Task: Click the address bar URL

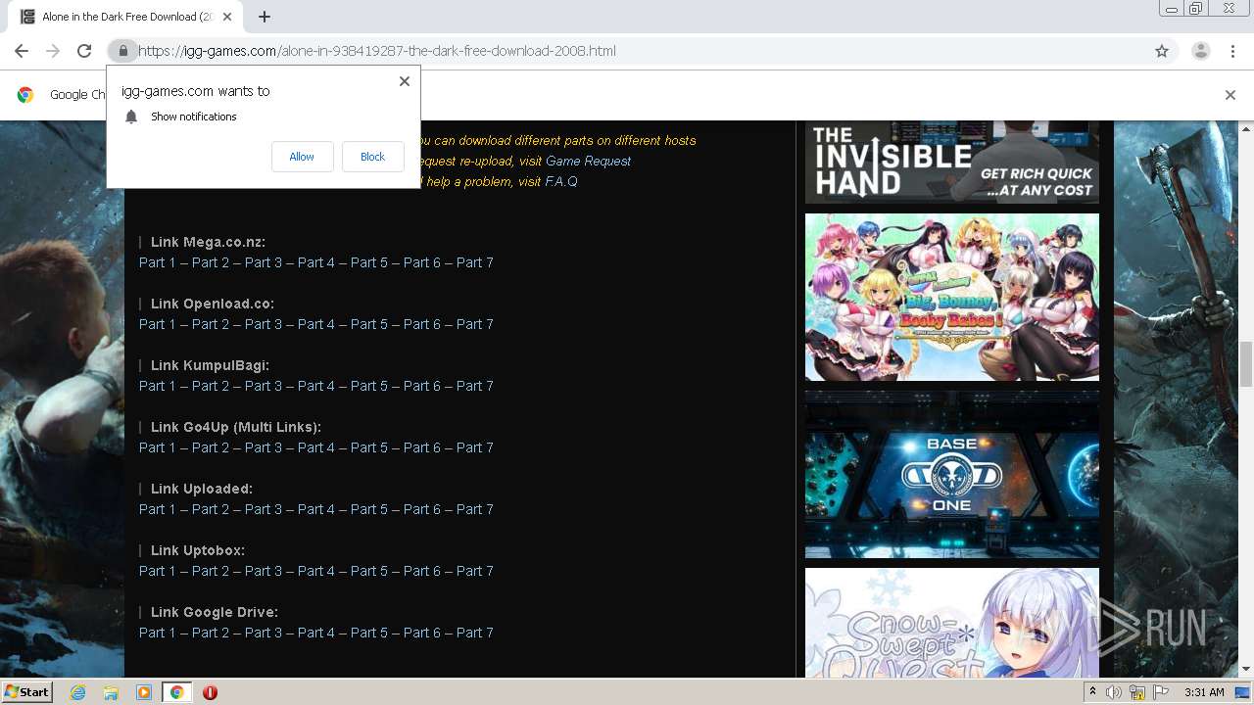Action: pyautogui.click(x=376, y=51)
